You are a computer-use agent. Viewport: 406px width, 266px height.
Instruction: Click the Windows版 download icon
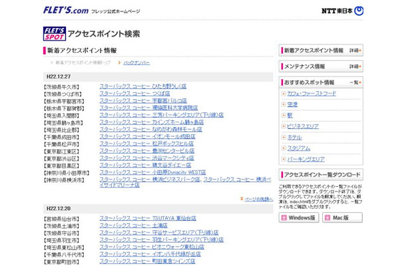tap(284, 217)
